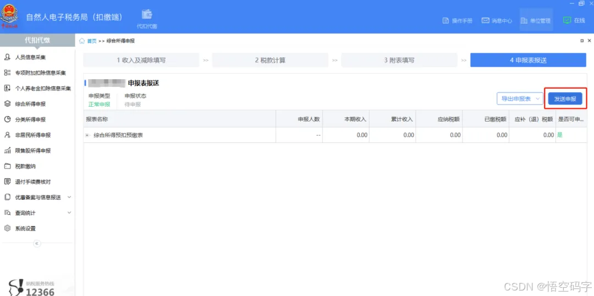Go to step 2 税款计算

pyautogui.click(x=270, y=61)
